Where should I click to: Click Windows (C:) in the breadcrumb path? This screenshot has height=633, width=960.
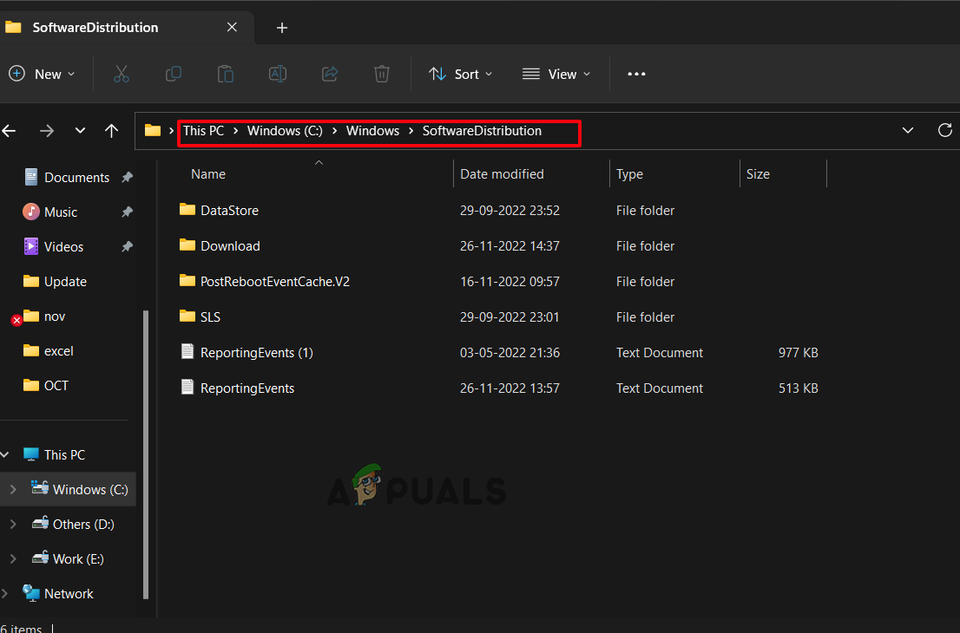tap(285, 131)
